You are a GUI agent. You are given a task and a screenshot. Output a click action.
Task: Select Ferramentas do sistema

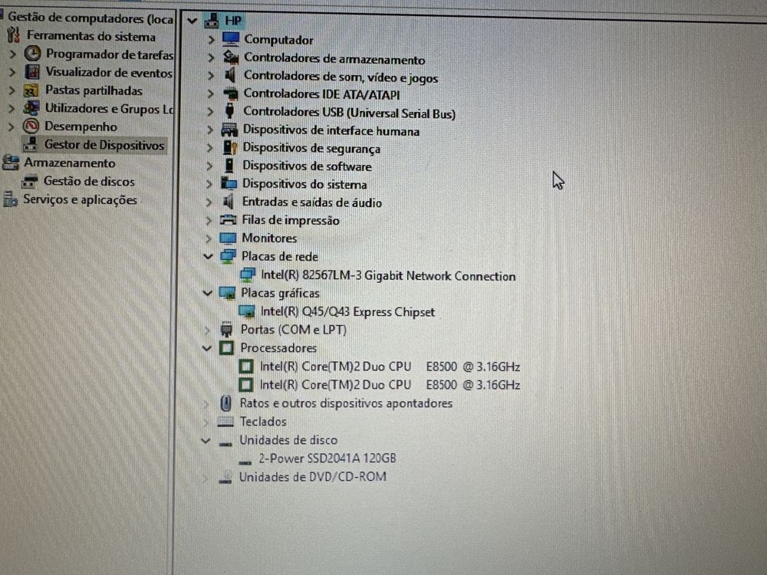pos(91,36)
